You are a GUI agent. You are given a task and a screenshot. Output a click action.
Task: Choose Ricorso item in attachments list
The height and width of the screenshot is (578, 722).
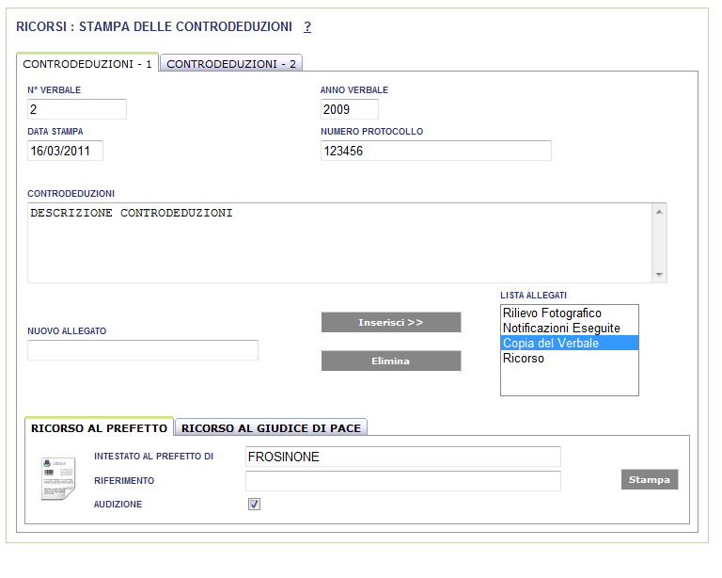pos(524,359)
